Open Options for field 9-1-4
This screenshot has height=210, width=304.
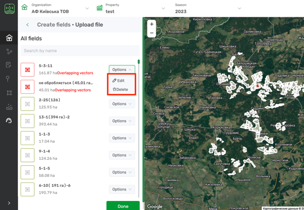(x=122, y=155)
